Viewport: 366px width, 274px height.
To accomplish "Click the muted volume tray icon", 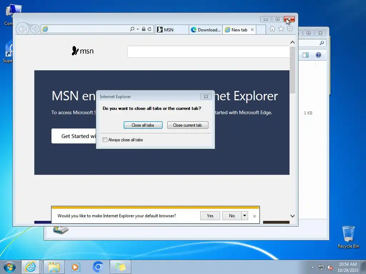I will click(330, 268).
